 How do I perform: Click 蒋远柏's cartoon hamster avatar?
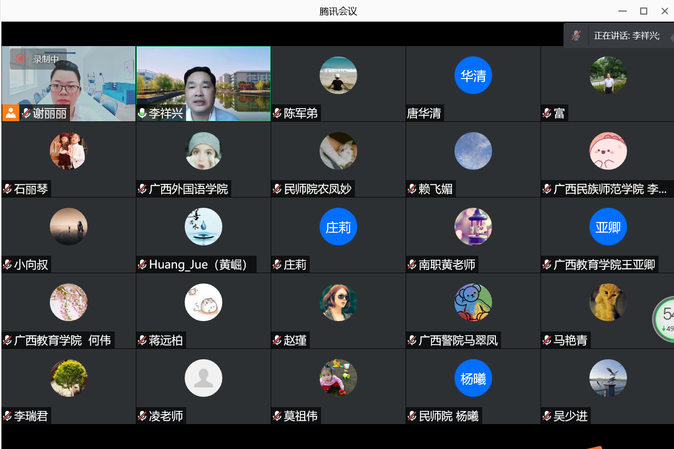(204, 302)
